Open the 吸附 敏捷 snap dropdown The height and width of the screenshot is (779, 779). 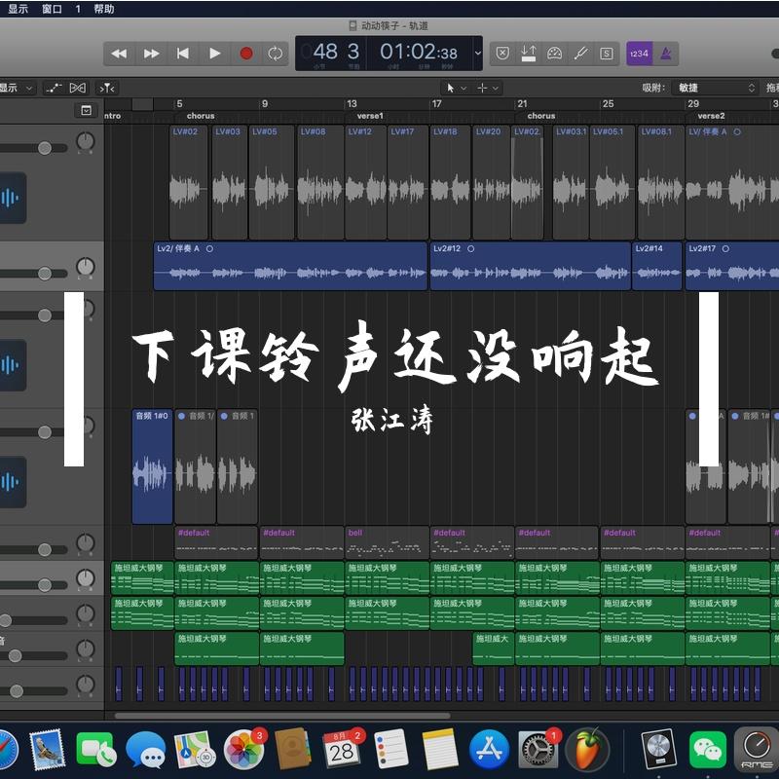click(715, 88)
